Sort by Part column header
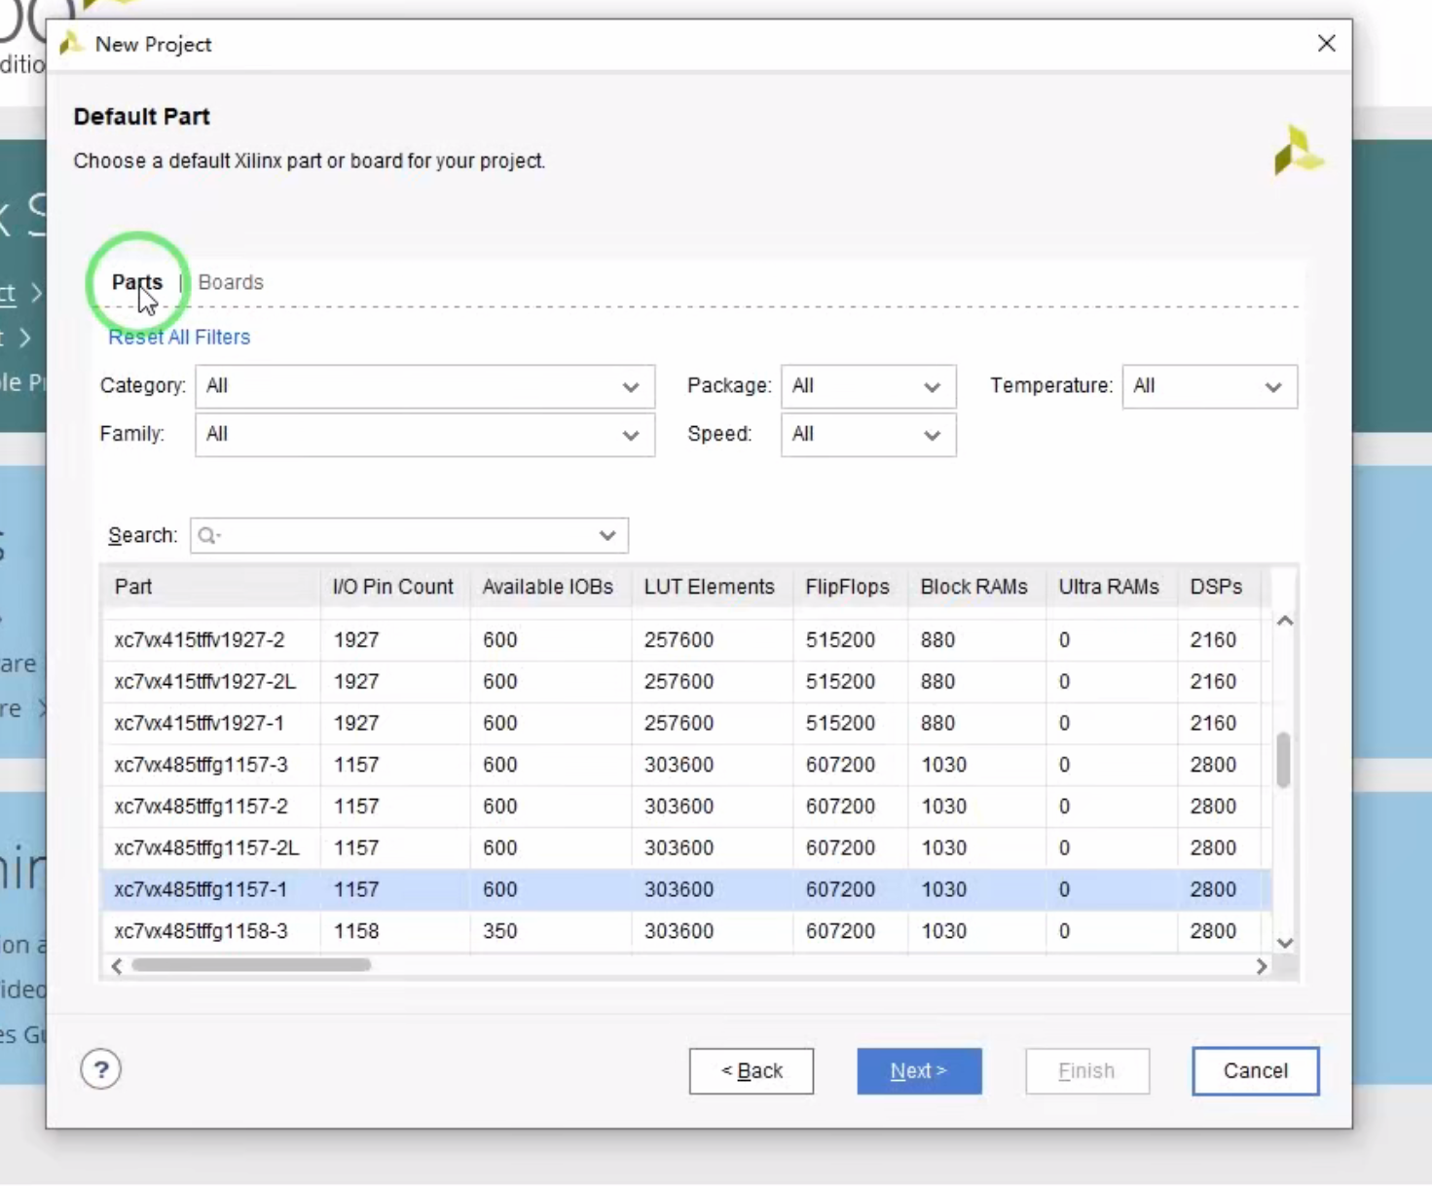Viewport: 1432px width, 1186px height. coord(210,587)
